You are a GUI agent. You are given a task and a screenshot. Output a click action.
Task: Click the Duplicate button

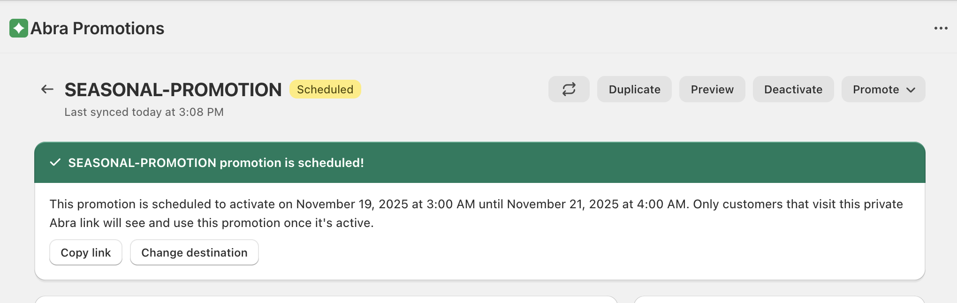[x=634, y=89]
